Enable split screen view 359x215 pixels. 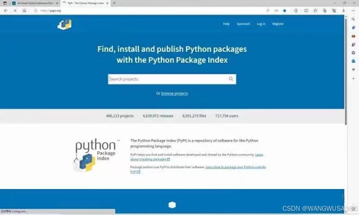click(306, 11)
